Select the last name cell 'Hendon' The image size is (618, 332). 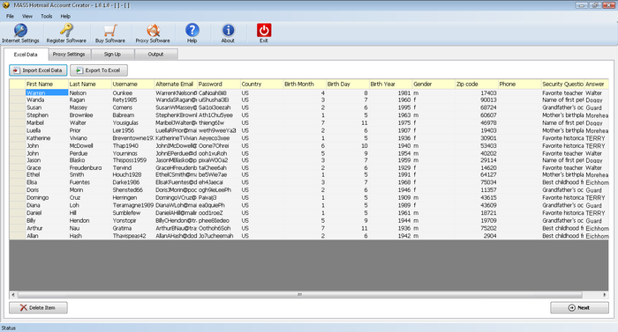90,221
